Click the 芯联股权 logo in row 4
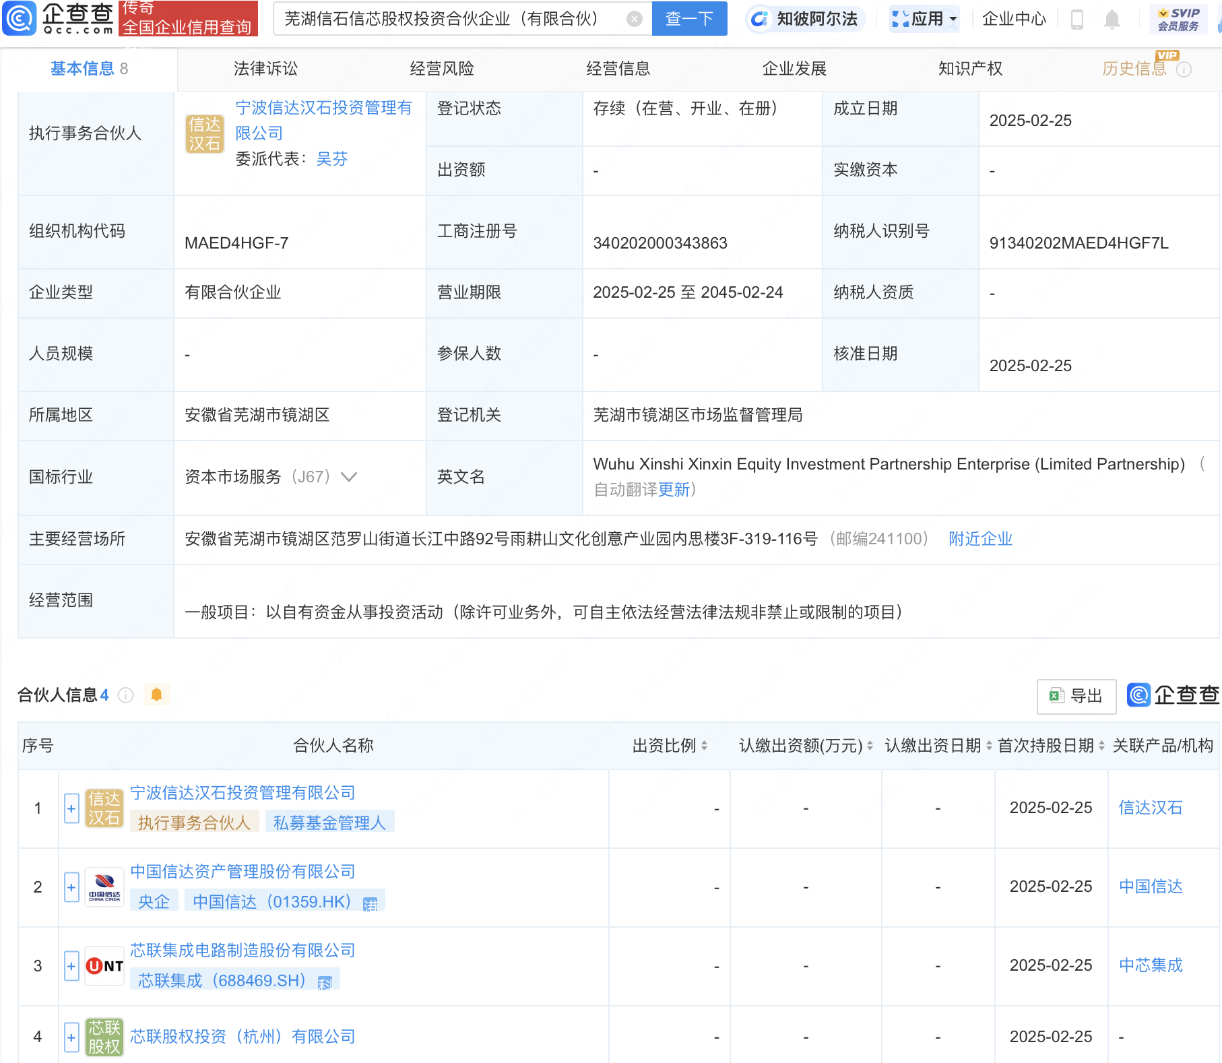This screenshot has width=1222, height=1063. [x=104, y=1037]
